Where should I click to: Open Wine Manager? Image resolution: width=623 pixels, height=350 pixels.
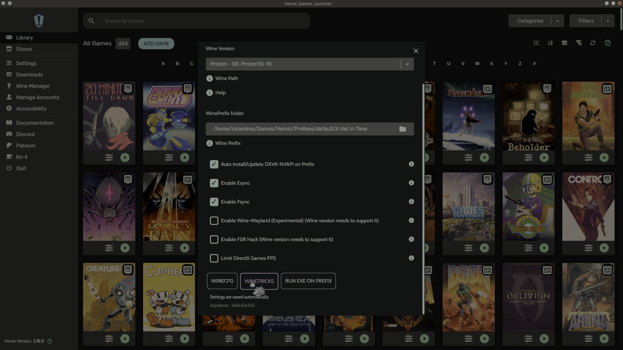[39, 86]
